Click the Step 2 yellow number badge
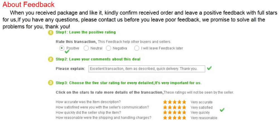279x125 pixels. (x=51, y=59)
